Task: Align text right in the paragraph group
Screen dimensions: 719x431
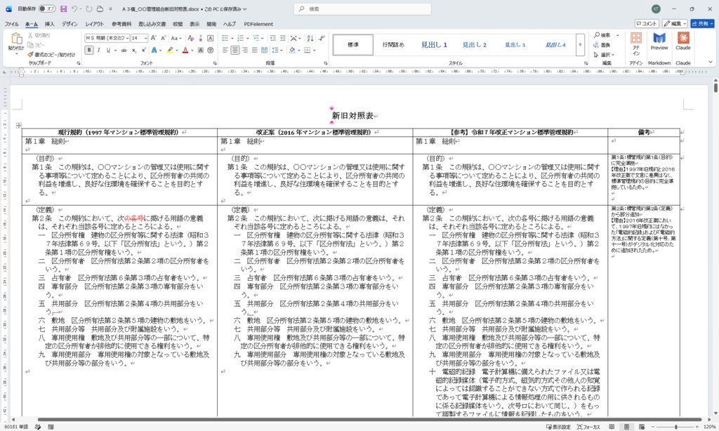Action: pyautogui.click(x=245, y=51)
